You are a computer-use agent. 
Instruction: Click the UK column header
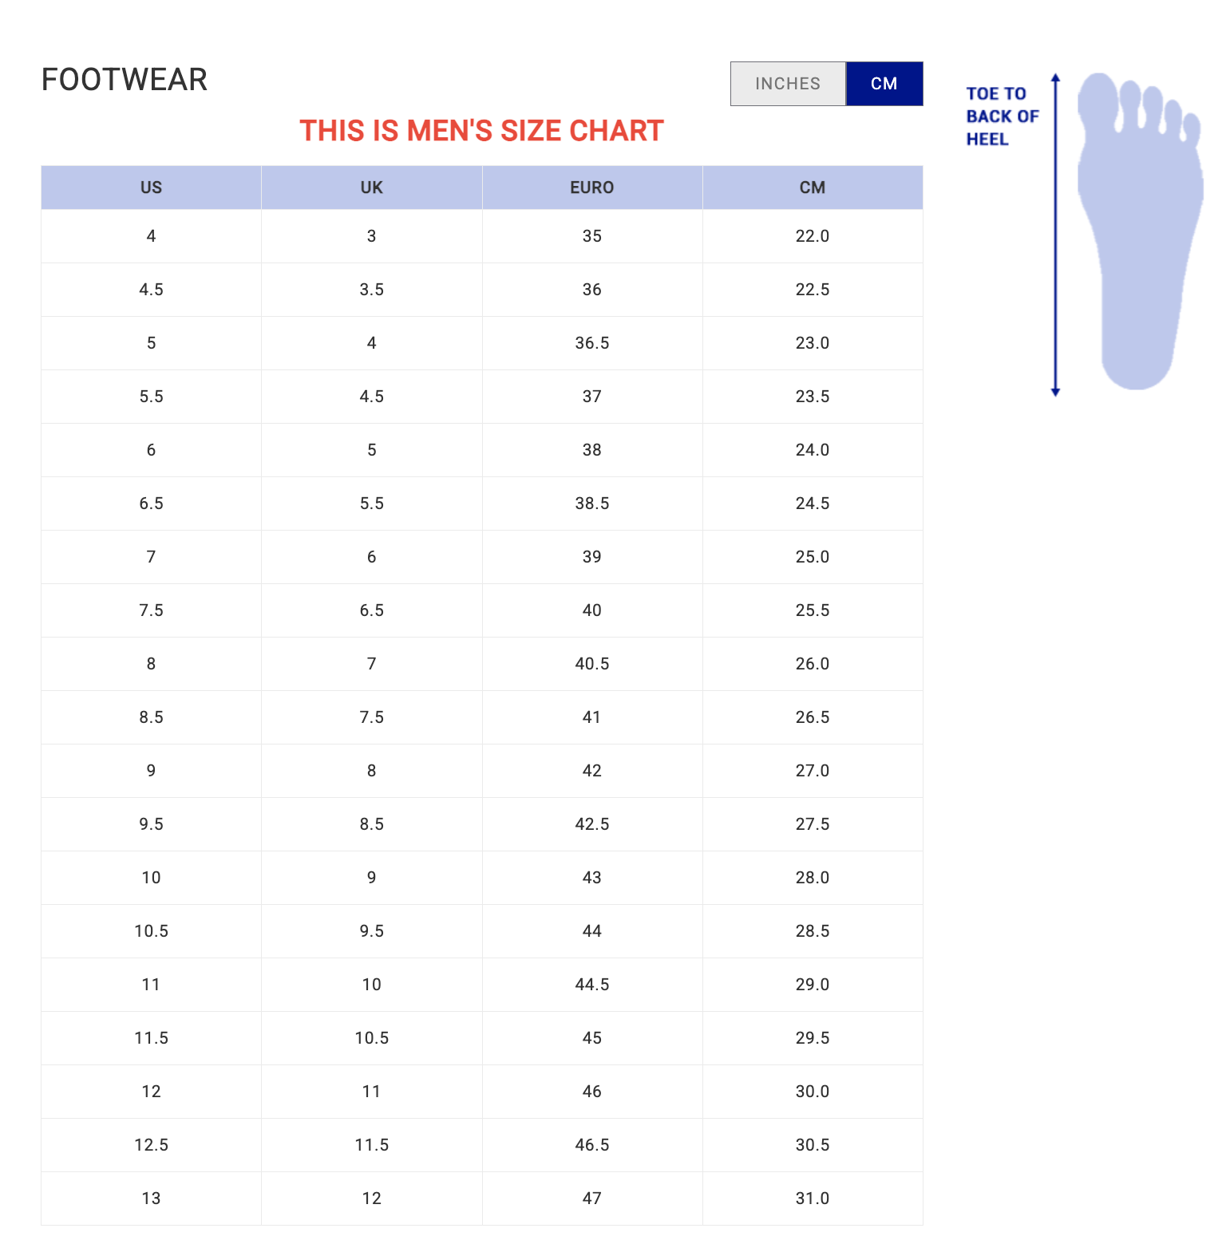[371, 188]
